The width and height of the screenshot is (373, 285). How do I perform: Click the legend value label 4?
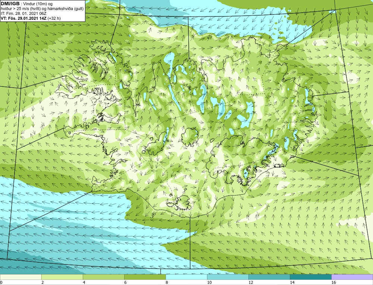84,282
